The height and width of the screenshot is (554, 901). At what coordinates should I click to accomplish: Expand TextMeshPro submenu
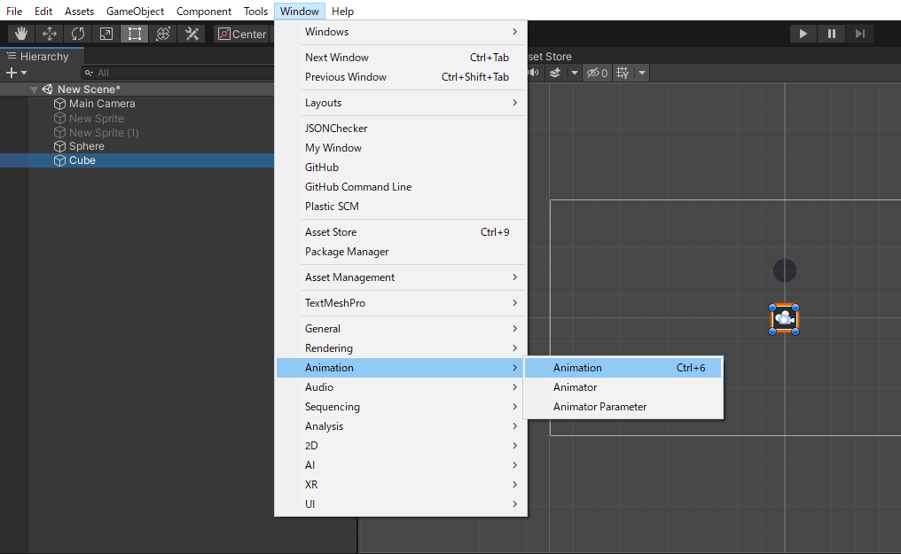(401, 303)
